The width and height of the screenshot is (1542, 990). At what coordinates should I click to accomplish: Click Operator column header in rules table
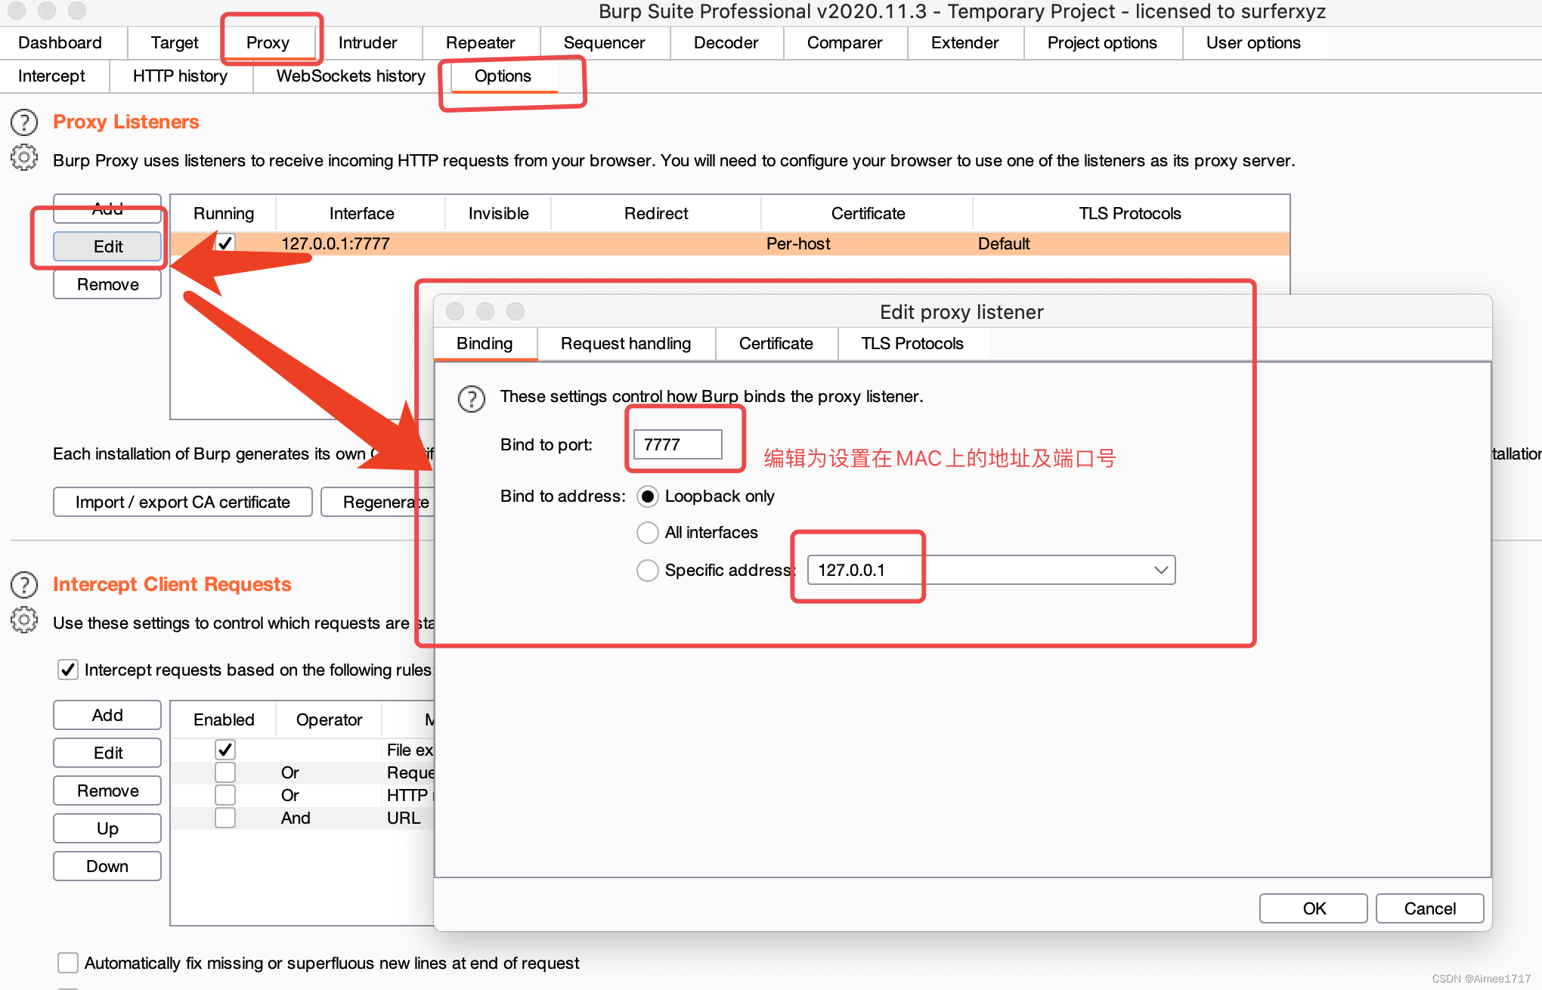[x=329, y=719]
